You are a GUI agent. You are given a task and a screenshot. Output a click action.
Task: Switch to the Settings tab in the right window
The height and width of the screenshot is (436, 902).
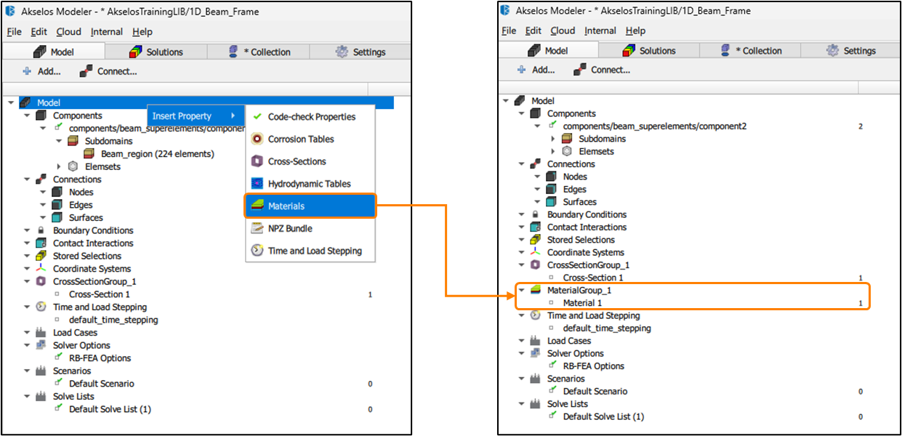tap(850, 51)
